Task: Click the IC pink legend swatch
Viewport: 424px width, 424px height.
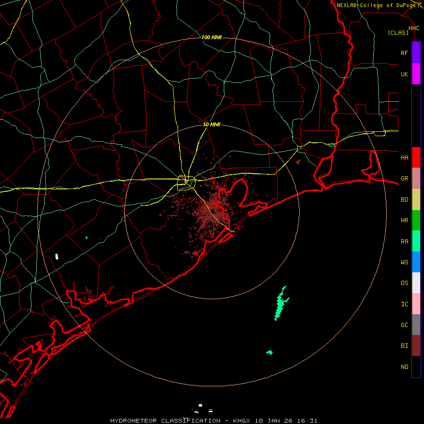Action: pyautogui.click(x=416, y=304)
